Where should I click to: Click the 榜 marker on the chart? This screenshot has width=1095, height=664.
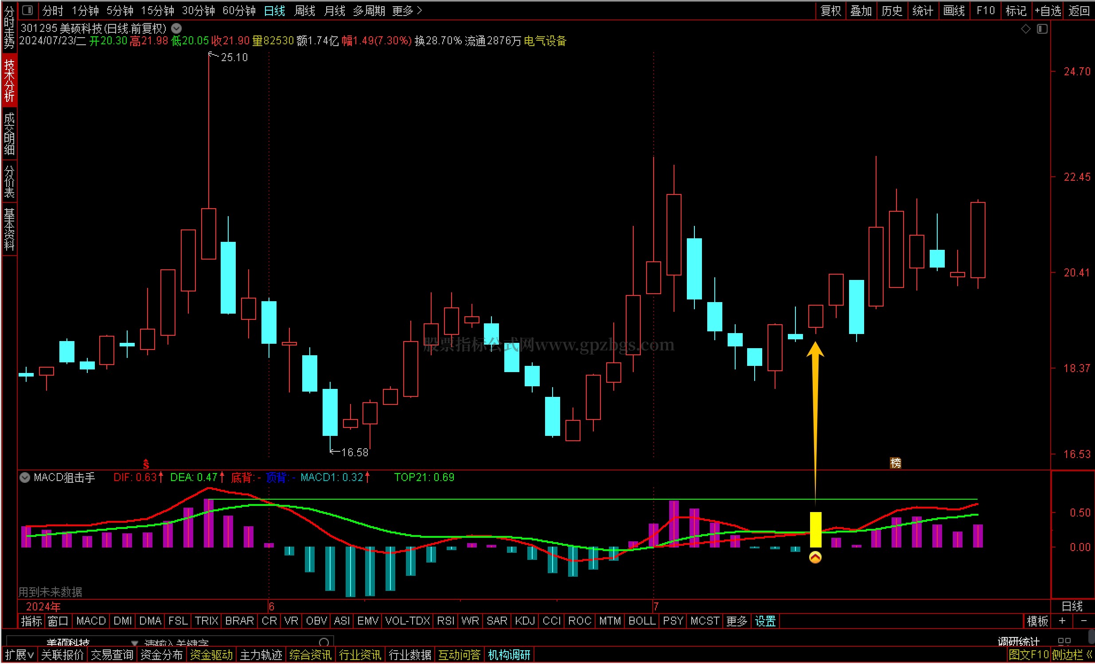pos(896,463)
